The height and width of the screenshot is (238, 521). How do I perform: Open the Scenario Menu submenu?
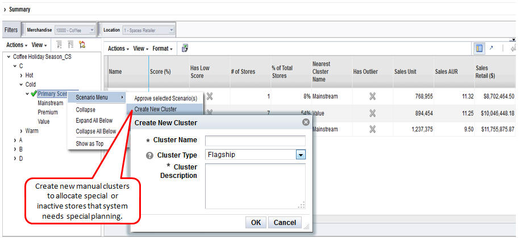pos(97,97)
